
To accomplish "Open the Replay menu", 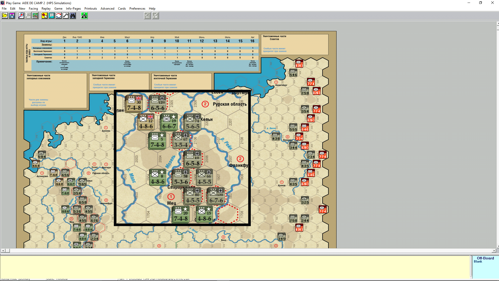I will 46,9.
